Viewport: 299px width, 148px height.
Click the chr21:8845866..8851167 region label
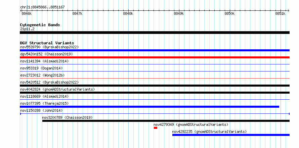42,7
